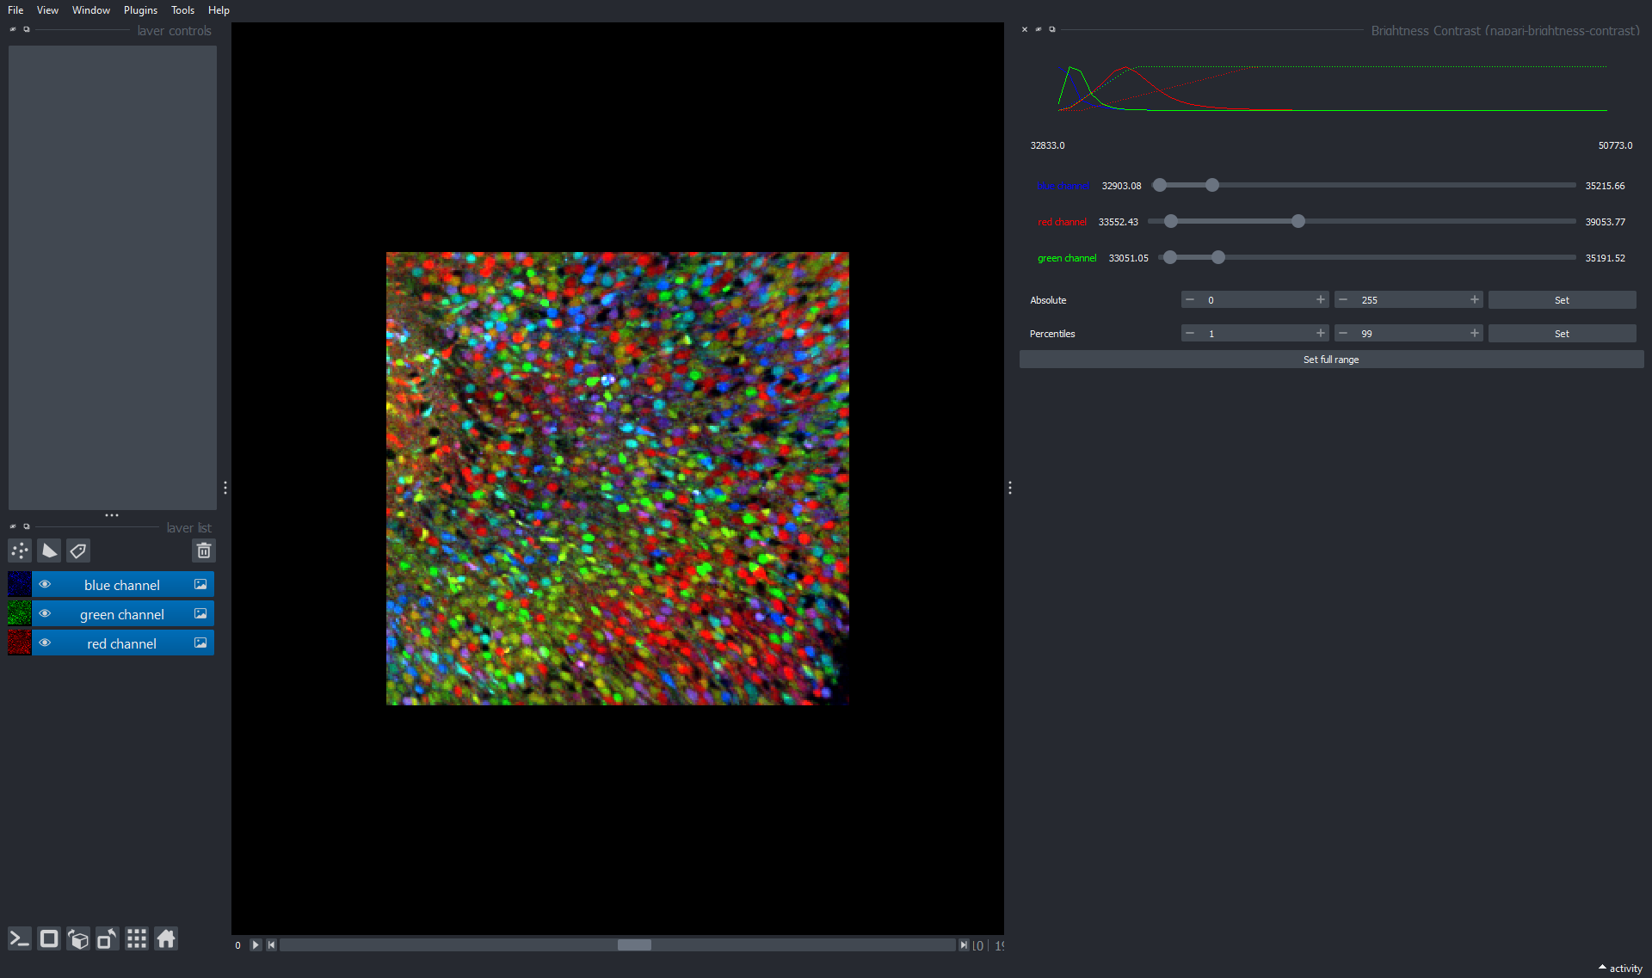Viewport: 1652px width, 978px height.
Task: Open the napari IPython console
Action: pyautogui.click(x=19, y=938)
